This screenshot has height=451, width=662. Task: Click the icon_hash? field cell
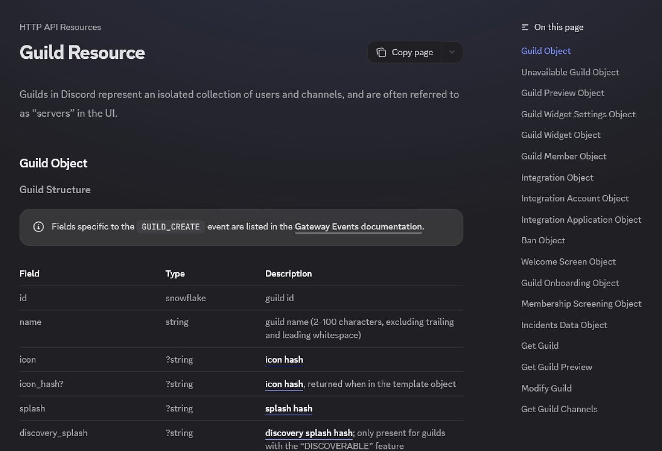[41, 384]
